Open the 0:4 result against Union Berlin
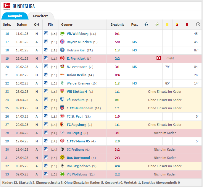This screenshot has height=187, width=203. click(x=117, y=75)
